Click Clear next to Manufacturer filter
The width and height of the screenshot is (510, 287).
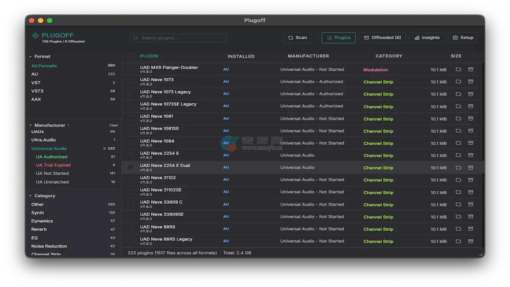point(113,125)
